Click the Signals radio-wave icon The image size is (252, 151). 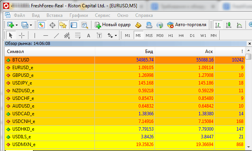coord(160,25)
